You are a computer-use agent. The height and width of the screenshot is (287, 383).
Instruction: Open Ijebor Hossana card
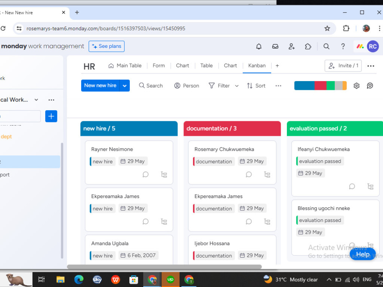[232, 249]
